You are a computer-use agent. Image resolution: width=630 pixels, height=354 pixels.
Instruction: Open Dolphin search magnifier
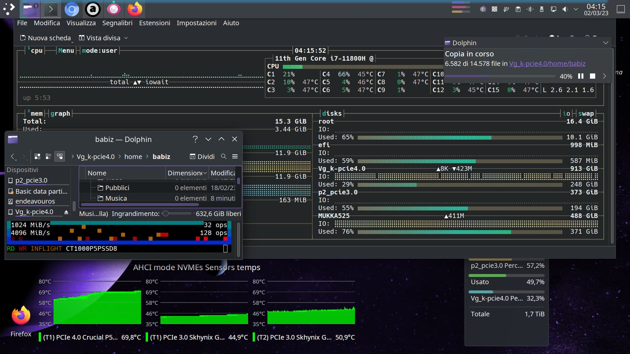coord(224,157)
